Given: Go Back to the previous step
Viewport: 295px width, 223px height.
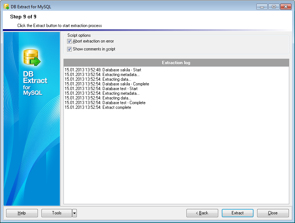Looking at the screenshot, I should pyautogui.click(x=202, y=213).
